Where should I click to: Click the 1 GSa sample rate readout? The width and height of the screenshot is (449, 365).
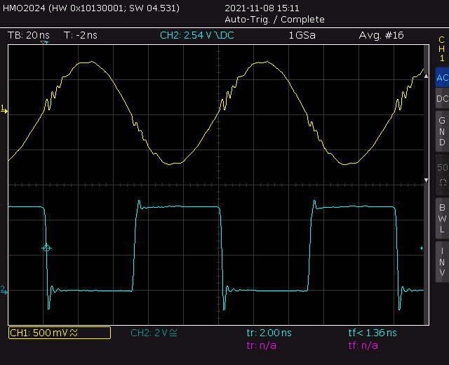pyautogui.click(x=302, y=35)
